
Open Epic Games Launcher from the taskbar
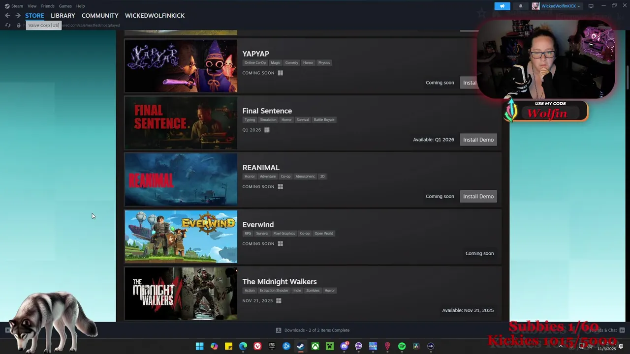pos(272,346)
